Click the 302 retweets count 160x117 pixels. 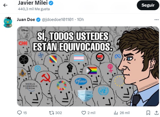pyautogui.click(x=59, y=113)
